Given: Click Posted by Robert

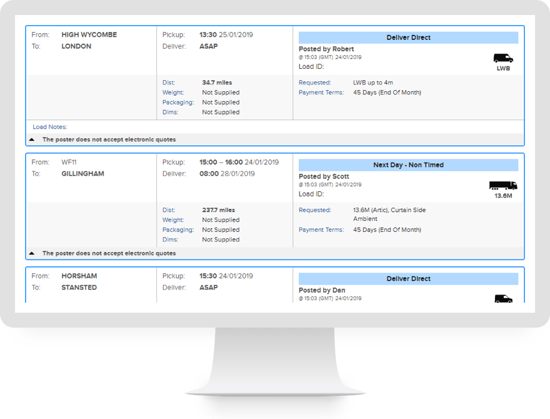Looking at the screenshot, I should (326, 49).
